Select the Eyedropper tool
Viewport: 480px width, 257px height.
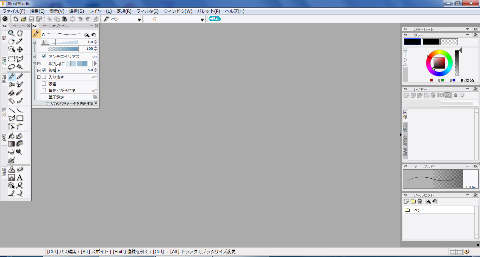pos(20,41)
